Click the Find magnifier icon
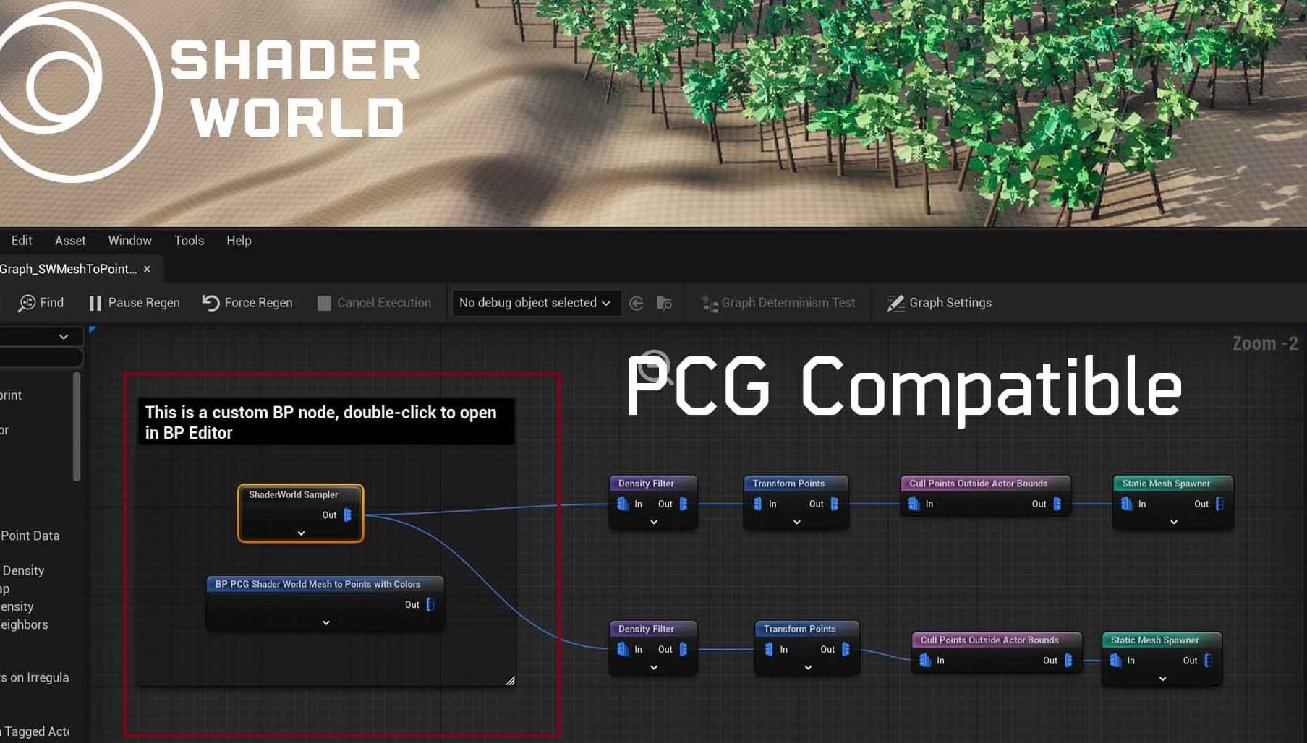Viewport: 1307px width, 743px height. click(27, 303)
